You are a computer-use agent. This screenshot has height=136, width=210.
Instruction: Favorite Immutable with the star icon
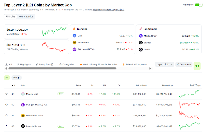6,126
